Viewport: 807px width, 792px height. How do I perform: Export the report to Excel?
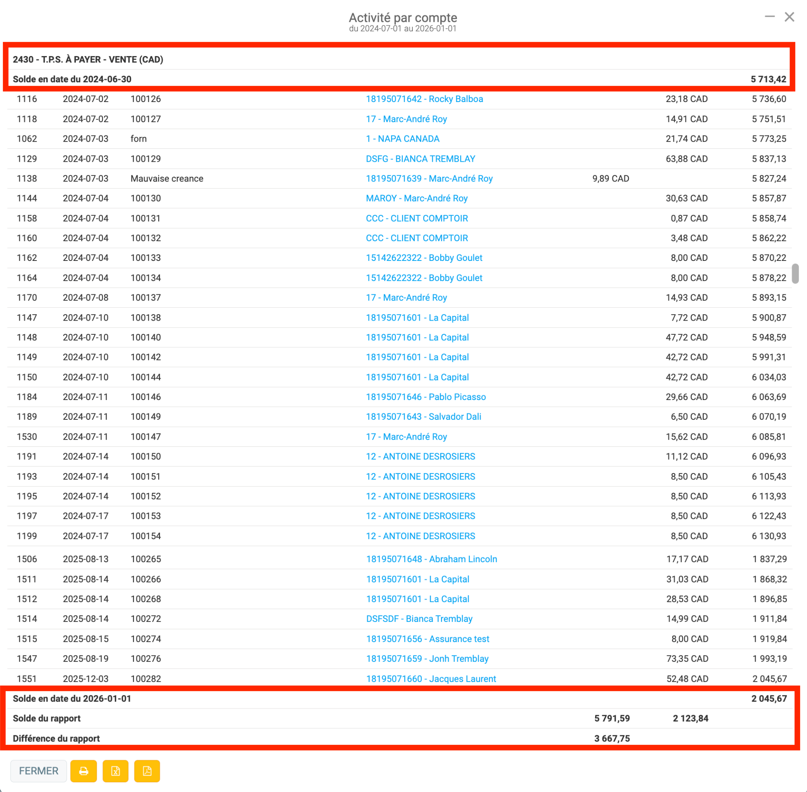[115, 771]
